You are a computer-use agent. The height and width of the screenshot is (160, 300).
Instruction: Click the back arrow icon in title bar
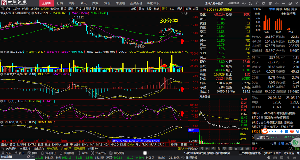[x=277, y=3]
